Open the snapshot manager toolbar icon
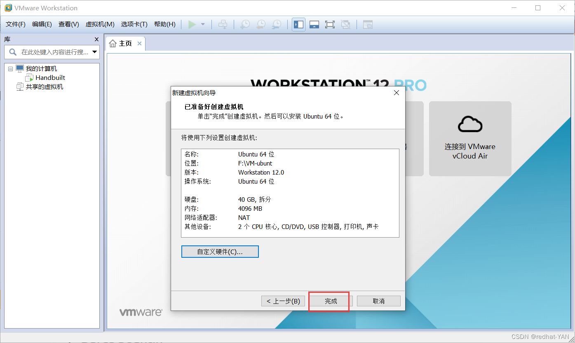This screenshot has width=575, height=343. 277,25
